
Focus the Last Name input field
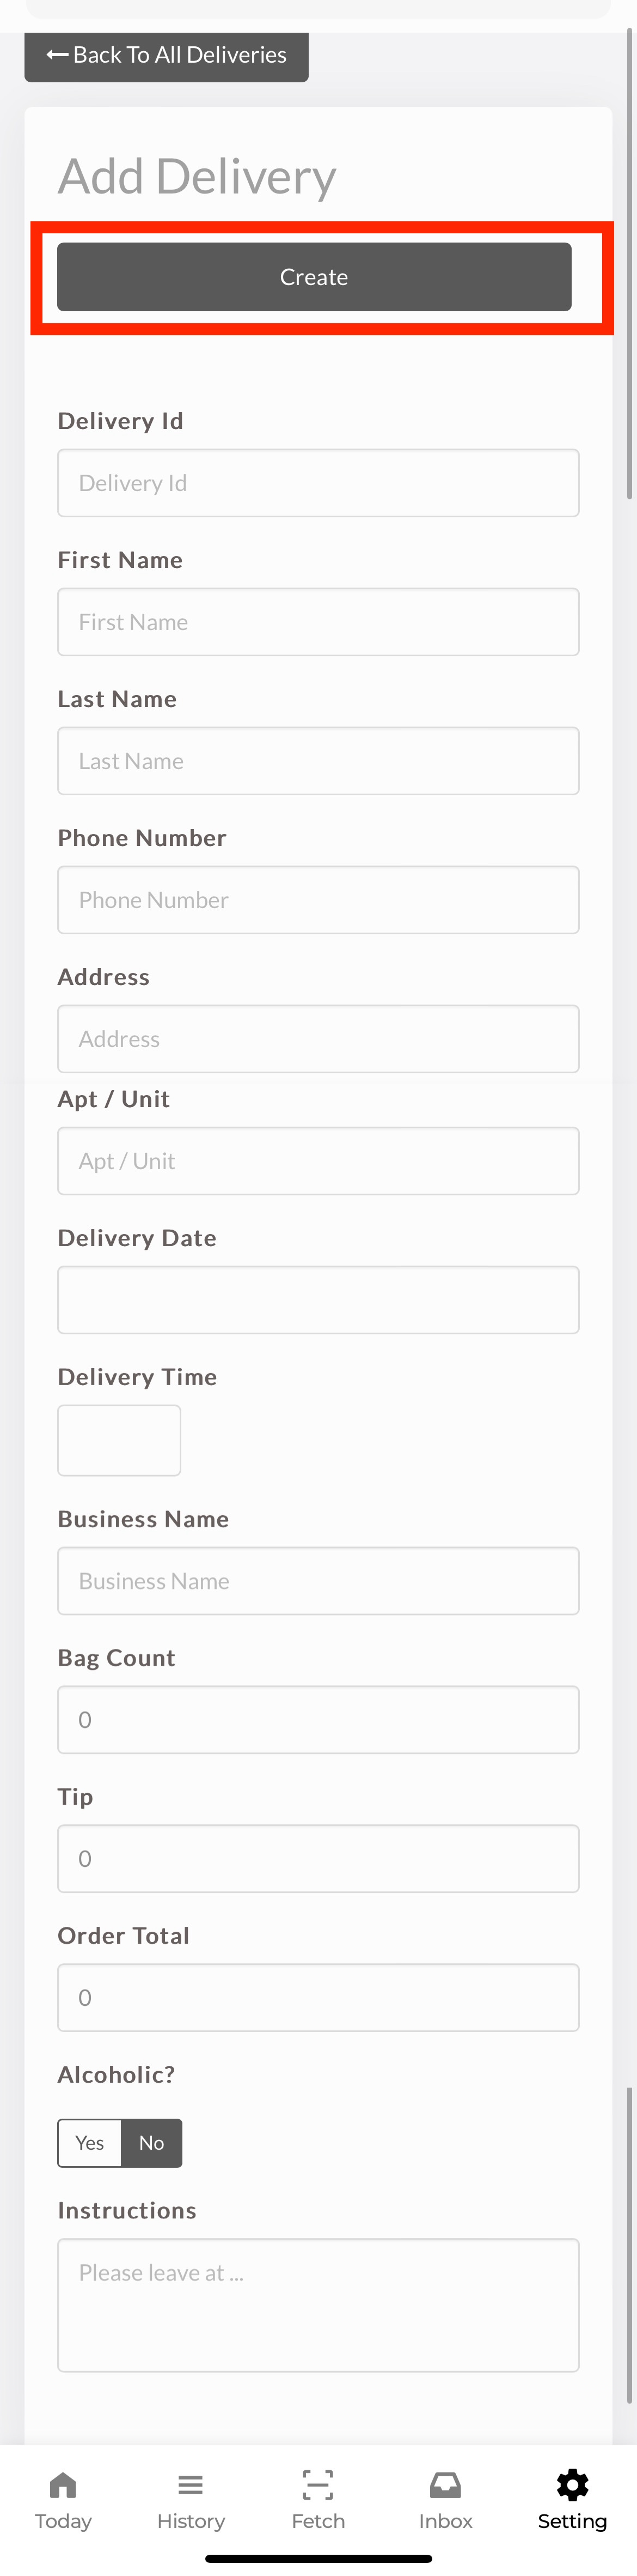pos(318,761)
